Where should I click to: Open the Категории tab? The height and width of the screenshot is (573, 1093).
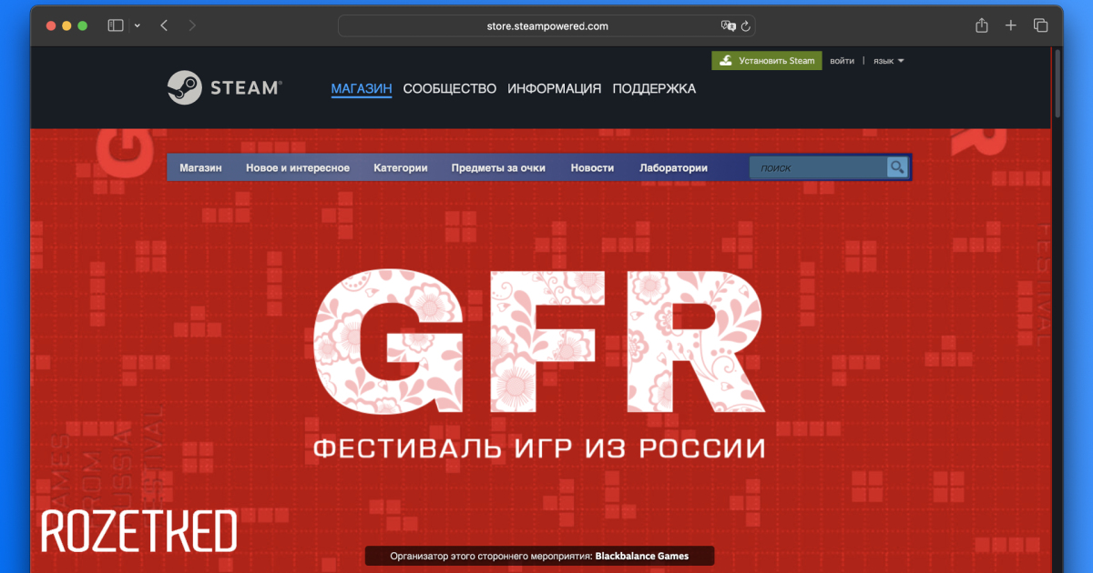click(401, 168)
